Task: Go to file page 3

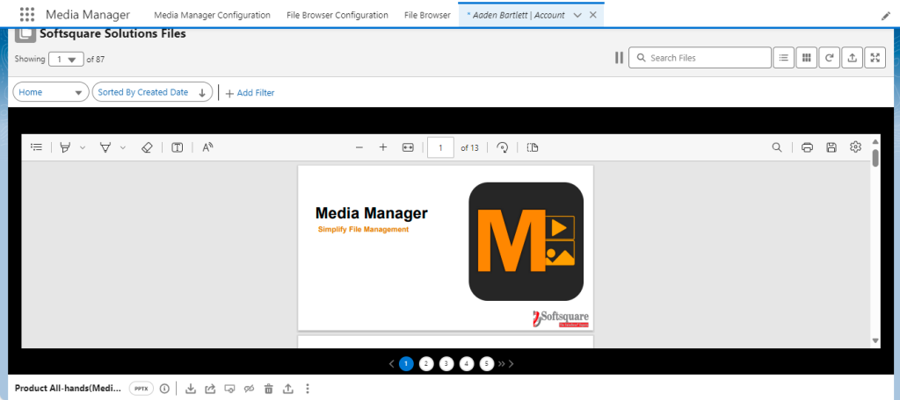Action: (446, 363)
